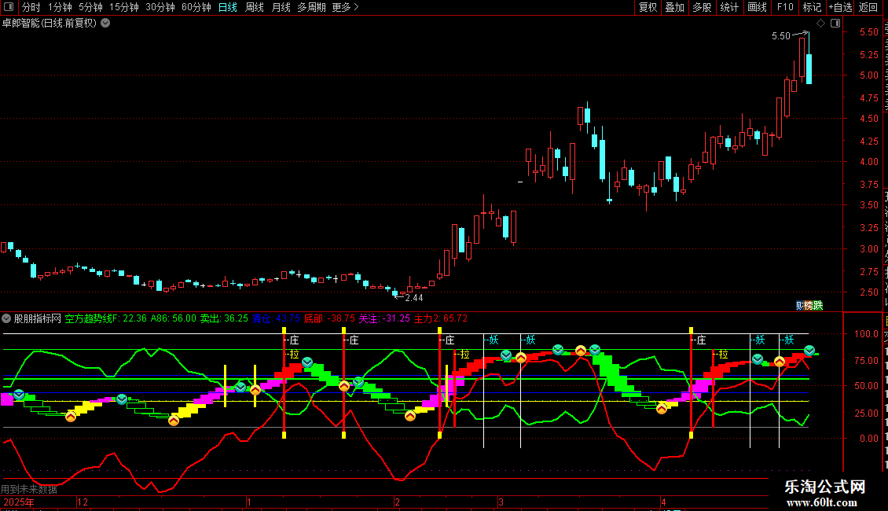Click the 5.00 price axis label
Viewport: 888px width, 511px height.
point(868,75)
